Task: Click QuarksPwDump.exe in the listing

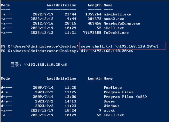Action: pos(122,23)
